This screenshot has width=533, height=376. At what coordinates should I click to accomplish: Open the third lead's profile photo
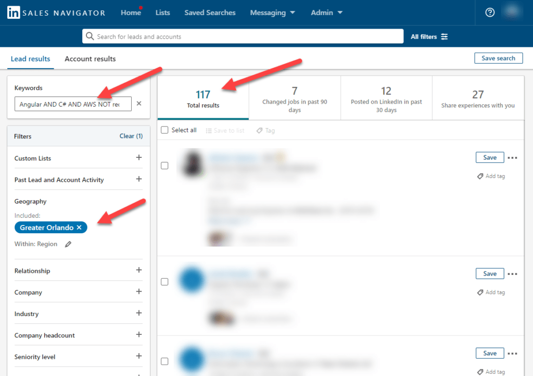[x=192, y=359]
